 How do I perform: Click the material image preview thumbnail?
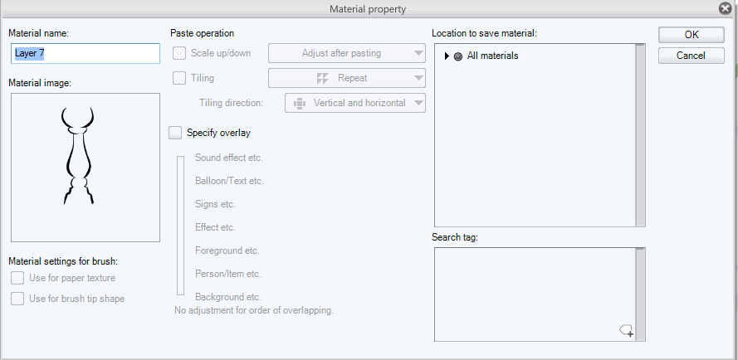pyautogui.click(x=85, y=168)
